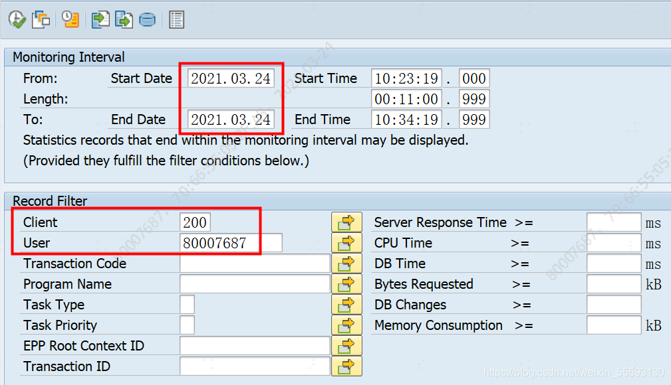
Task: Click the Record Filter group title
Action: point(50,201)
